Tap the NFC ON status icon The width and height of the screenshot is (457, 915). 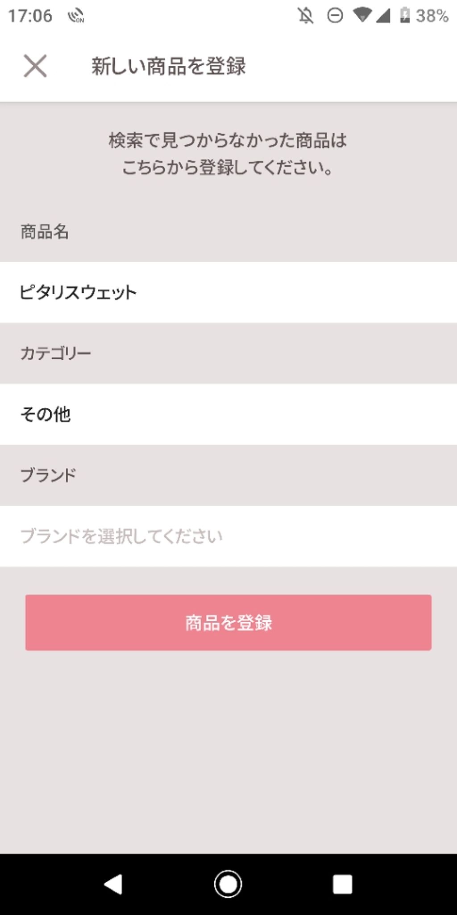coord(76,16)
